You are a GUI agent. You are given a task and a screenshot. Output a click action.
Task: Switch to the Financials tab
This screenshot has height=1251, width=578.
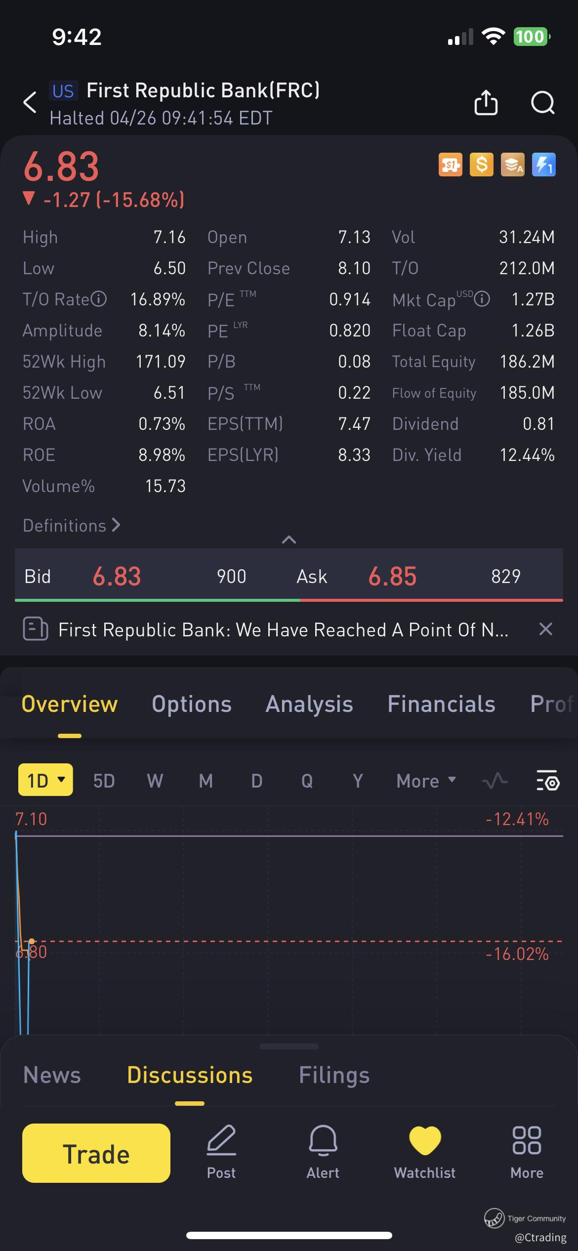tap(441, 704)
